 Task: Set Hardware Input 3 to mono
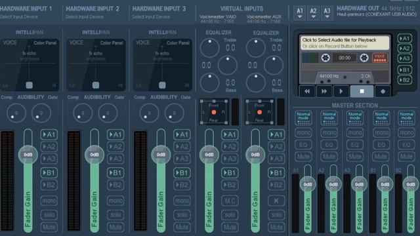(x=182, y=201)
